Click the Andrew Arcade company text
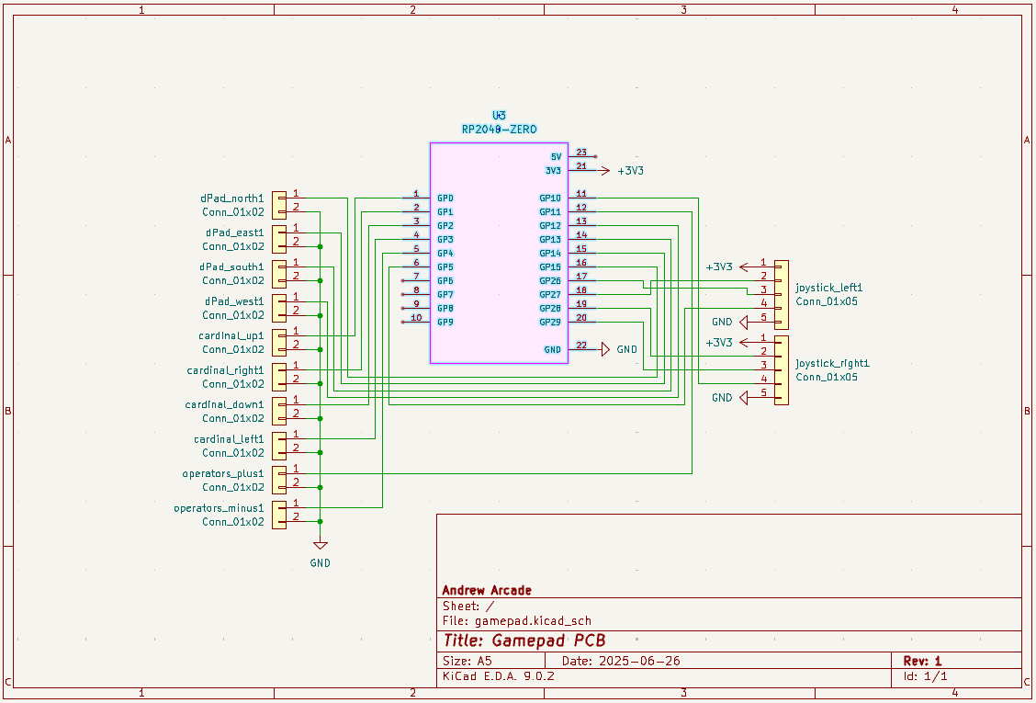 tap(486, 590)
